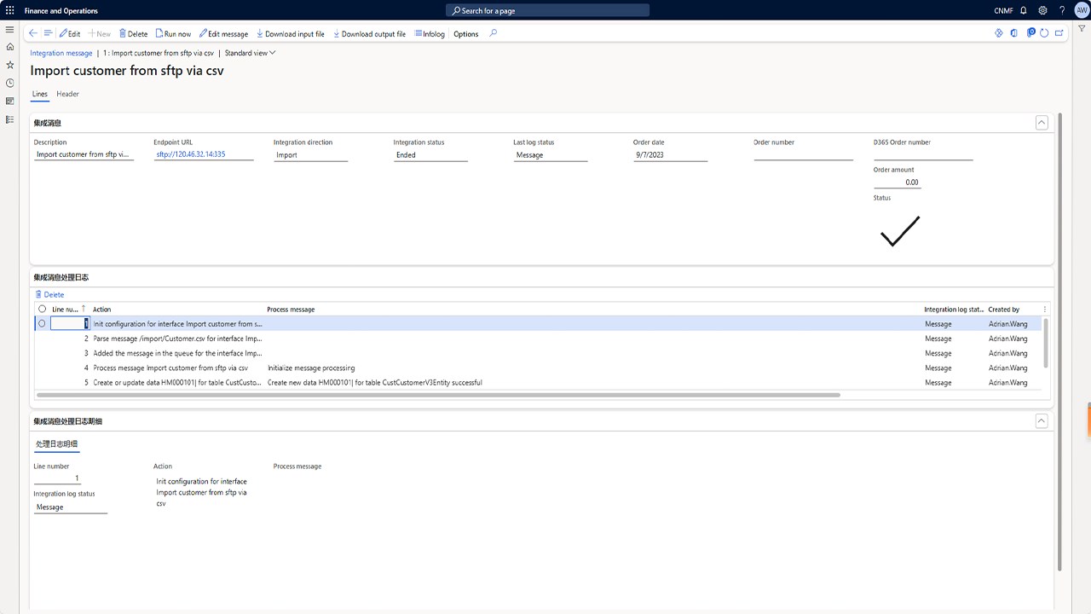1091x614 pixels.
Task: Open the Action column header menu
Action: (102, 310)
